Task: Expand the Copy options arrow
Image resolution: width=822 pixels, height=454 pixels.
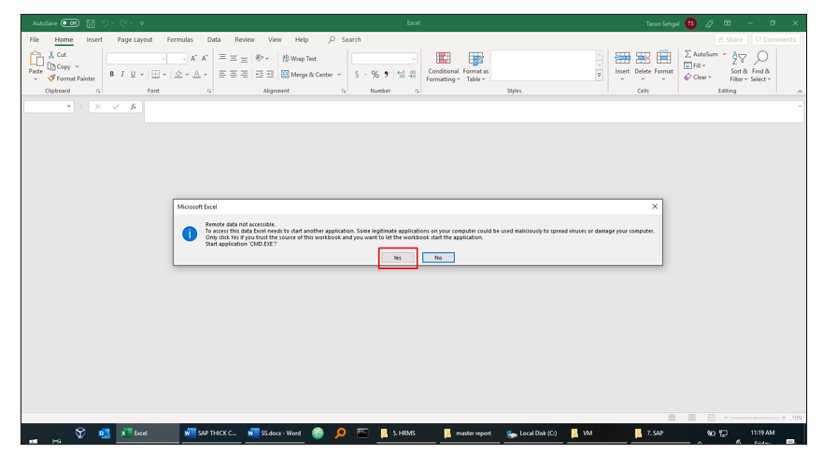Action: tap(77, 67)
